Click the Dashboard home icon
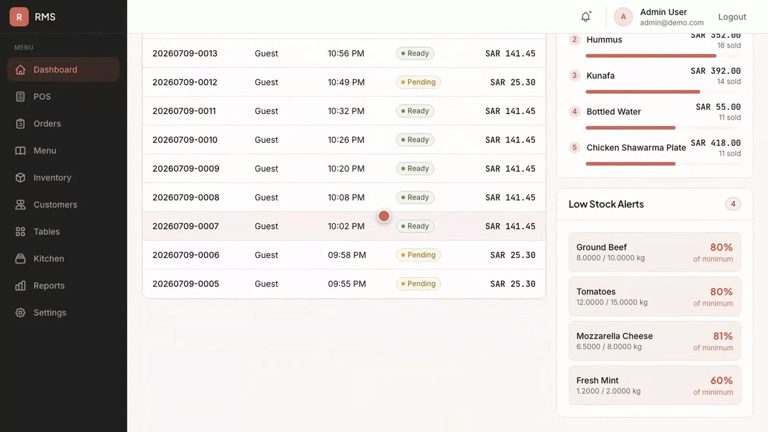This screenshot has width=768, height=432. [20, 70]
